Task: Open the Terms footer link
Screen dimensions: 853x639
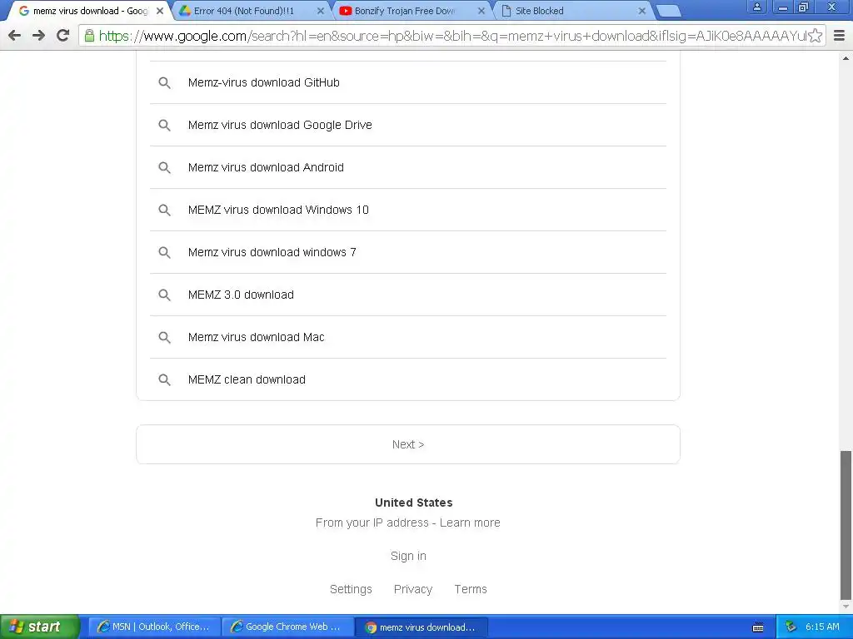Action: click(471, 590)
